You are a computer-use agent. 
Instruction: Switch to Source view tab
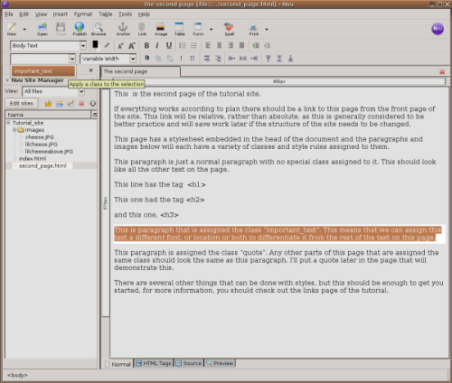click(189, 363)
